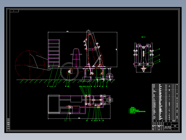Select the furrow opener blade near the ground

[85, 79]
